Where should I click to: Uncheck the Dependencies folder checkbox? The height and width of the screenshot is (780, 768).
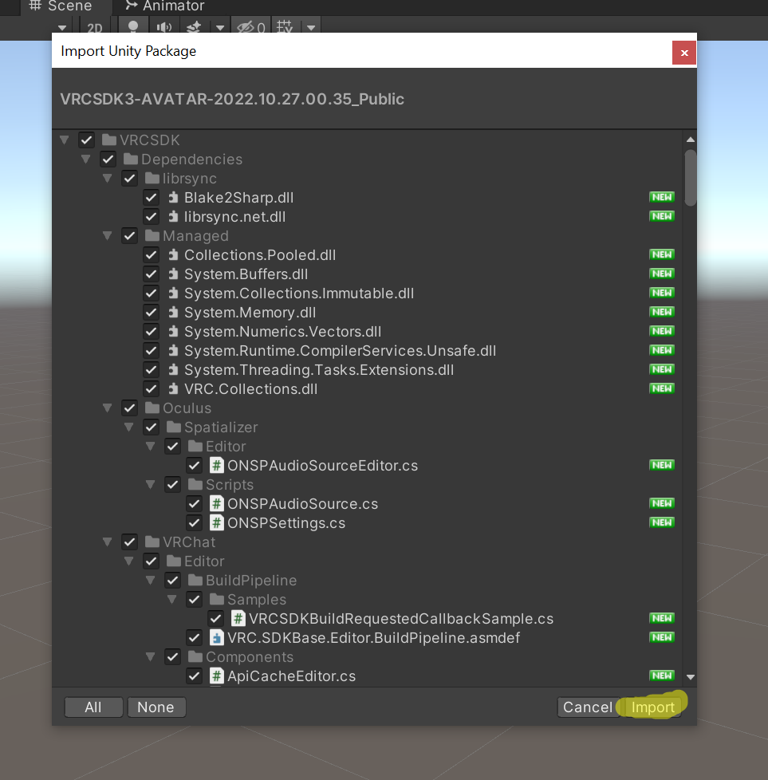(108, 160)
